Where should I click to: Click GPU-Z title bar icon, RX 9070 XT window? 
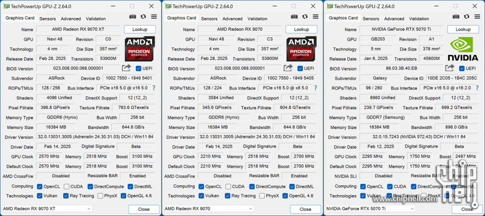(x=6, y=6)
